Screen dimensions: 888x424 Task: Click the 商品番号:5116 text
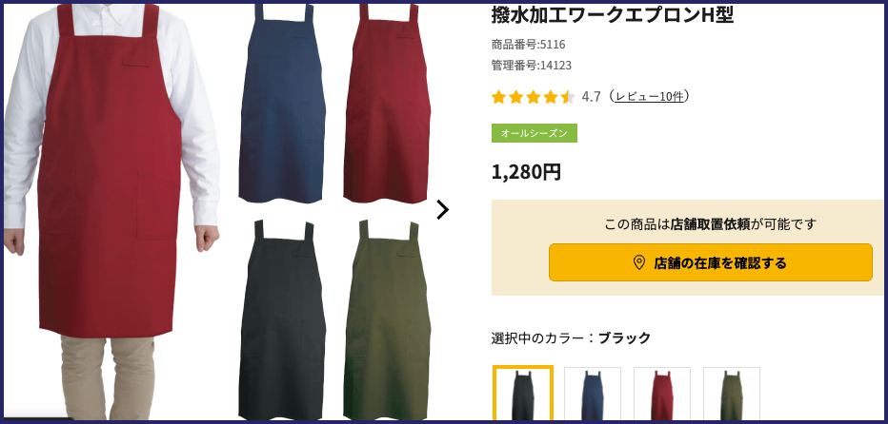click(529, 45)
